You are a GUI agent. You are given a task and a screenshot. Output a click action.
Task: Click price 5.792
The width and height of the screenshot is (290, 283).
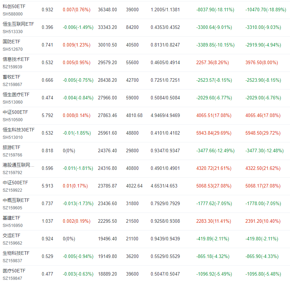coord(48,115)
